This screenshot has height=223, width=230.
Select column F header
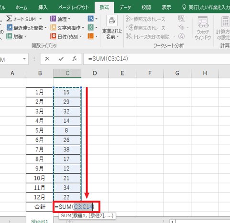click(150, 73)
